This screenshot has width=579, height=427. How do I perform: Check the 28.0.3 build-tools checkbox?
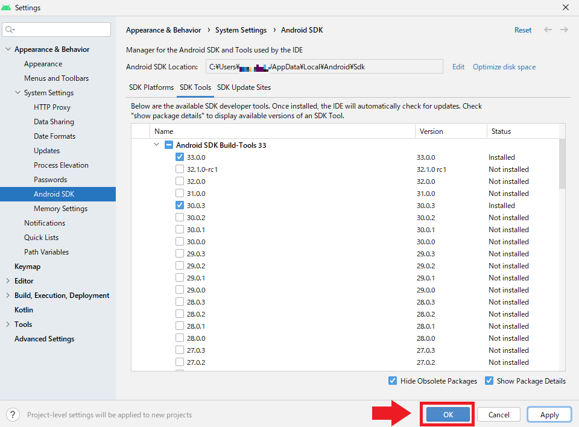(x=180, y=302)
